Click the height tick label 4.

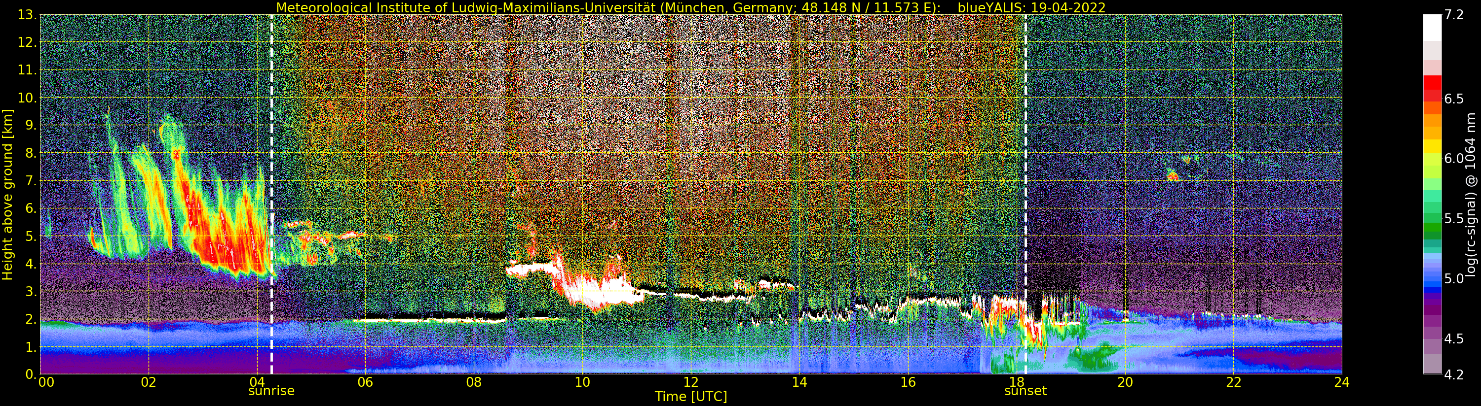(31, 264)
